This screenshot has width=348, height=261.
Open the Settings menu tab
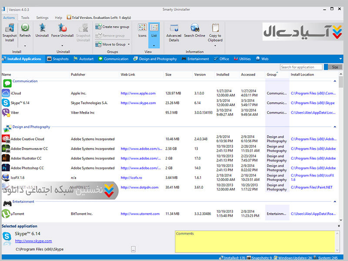coord(42,18)
